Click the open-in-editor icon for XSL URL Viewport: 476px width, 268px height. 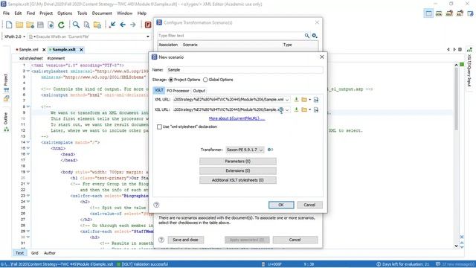point(316,109)
